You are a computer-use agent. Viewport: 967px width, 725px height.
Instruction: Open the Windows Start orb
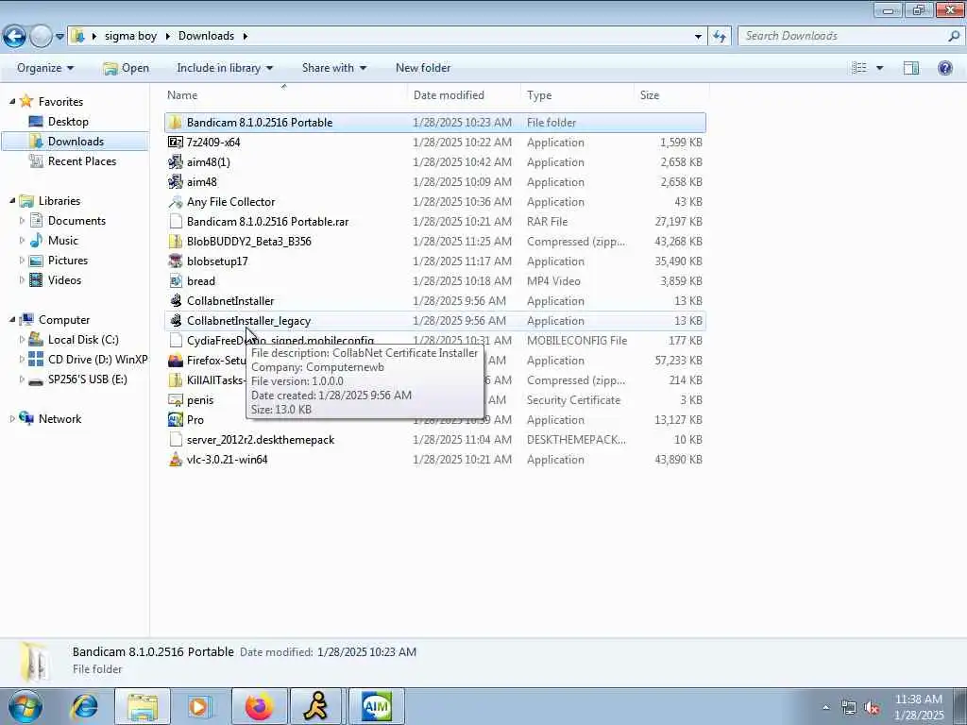point(25,706)
